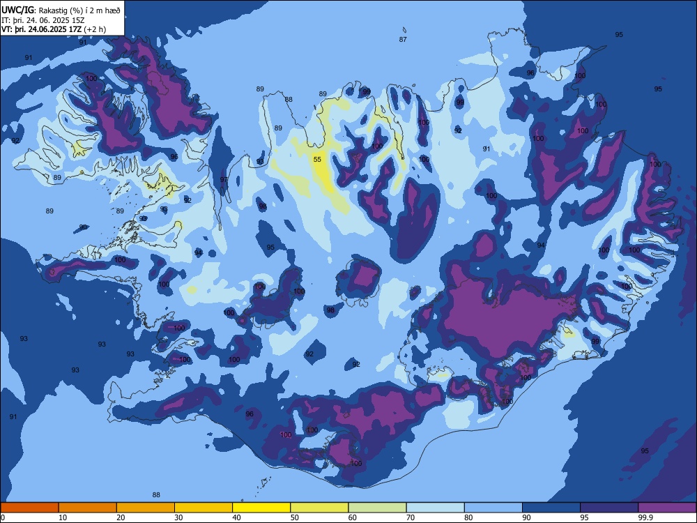Image resolution: width=697 pixels, height=523 pixels.
Task: Select the light blue 80–90 legend swatch
Action: 493,508
